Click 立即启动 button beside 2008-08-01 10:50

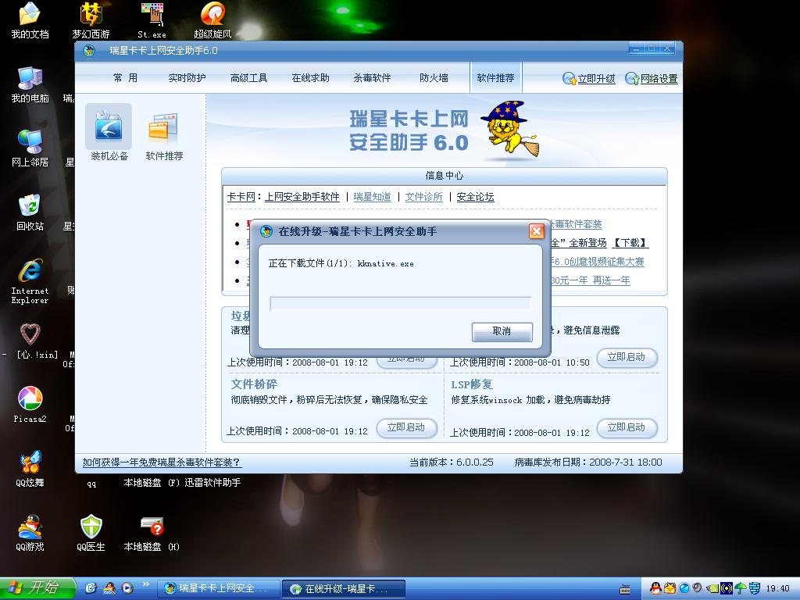pyautogui.click(x=627, y=357)
